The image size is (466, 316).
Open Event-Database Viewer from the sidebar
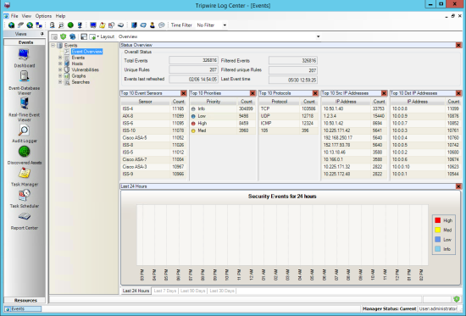pos(24,83)
